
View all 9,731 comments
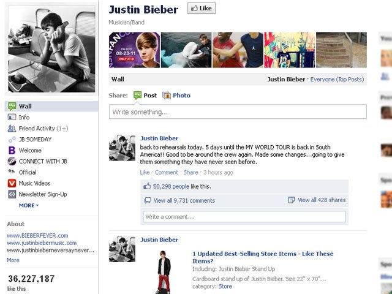click(184, 200)
